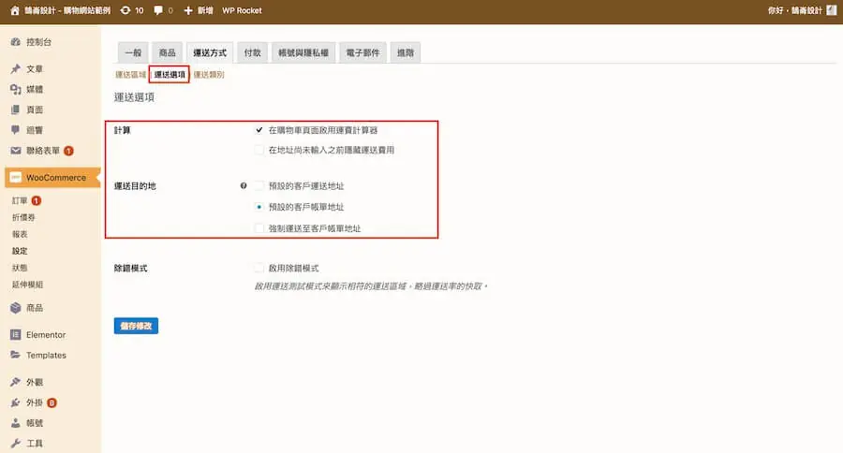Switch to the 進階 settings tab

pos(406,52)
